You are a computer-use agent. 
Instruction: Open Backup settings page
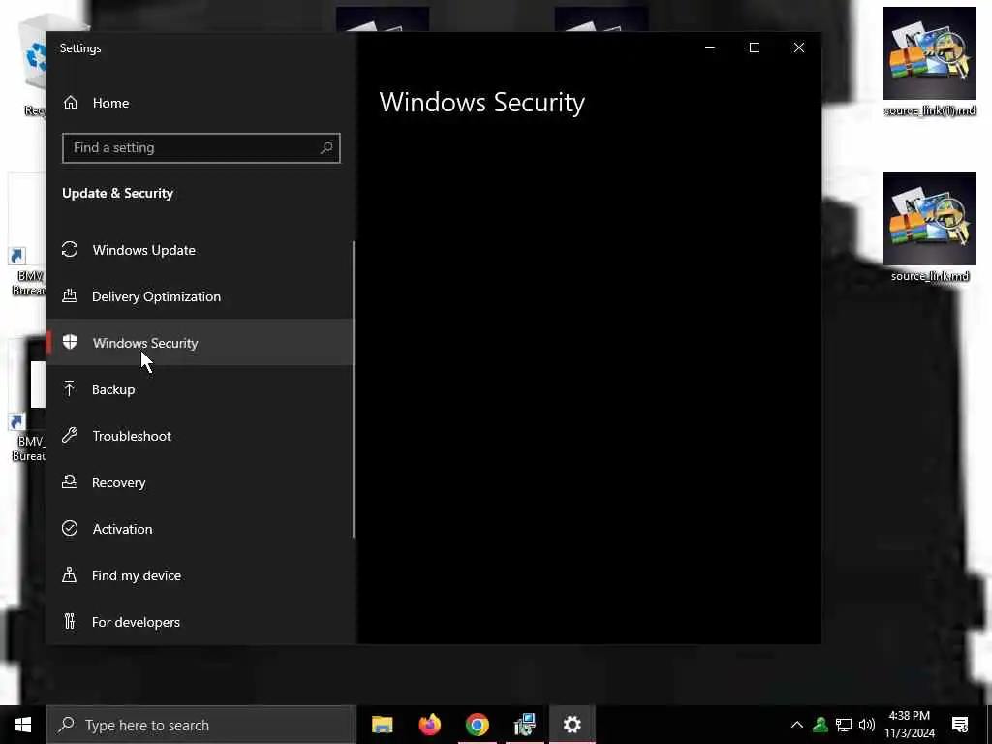(200, 389)
